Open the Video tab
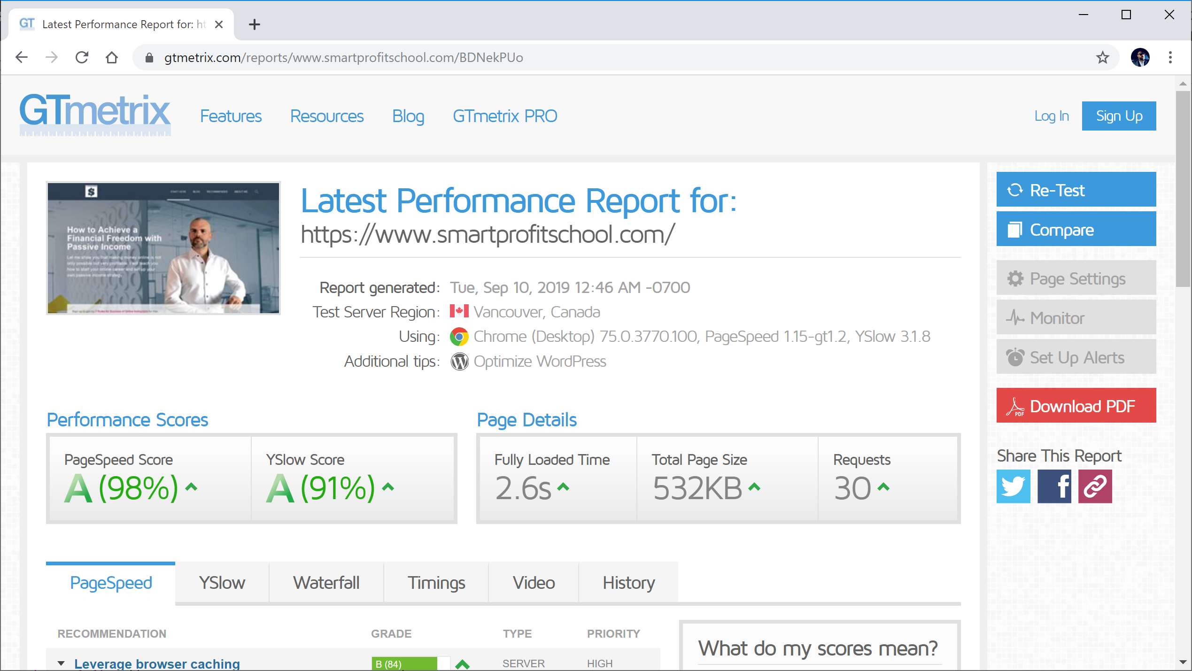The height and width of the screenshot is (671, 1192). (x=534, y=583)
